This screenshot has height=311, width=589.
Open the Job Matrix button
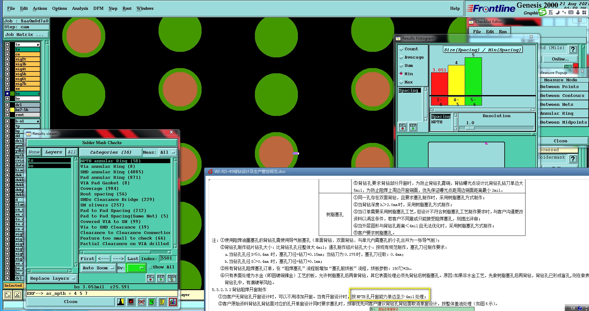click(x=26, y=34)
